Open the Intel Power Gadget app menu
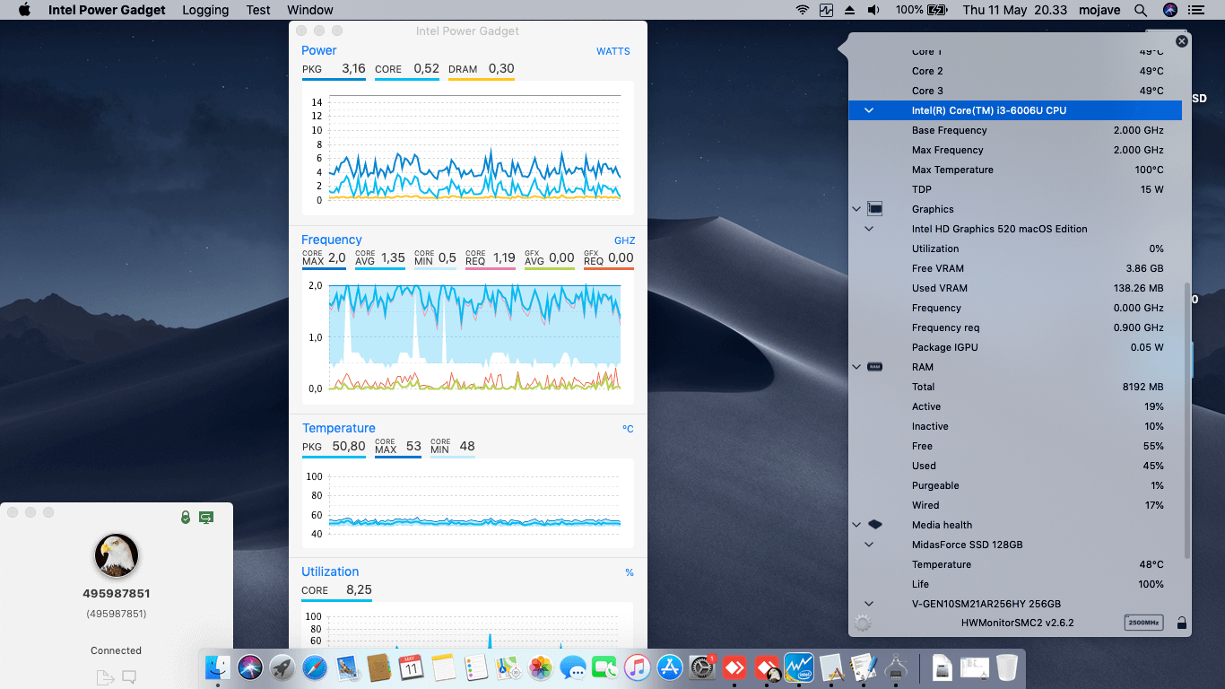This screenshot has width=1225, height=689. tap(107, 10)
